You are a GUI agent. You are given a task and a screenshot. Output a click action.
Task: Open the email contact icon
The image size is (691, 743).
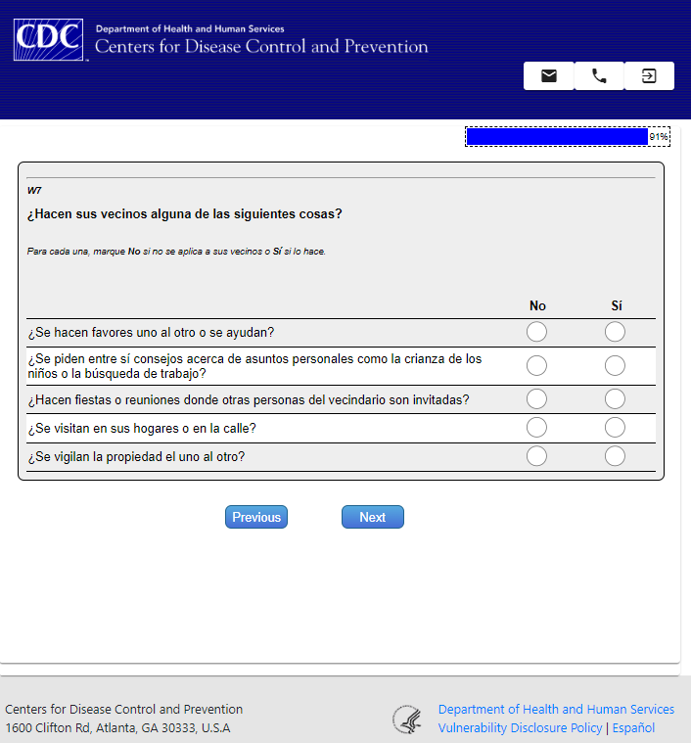point(549,76)
